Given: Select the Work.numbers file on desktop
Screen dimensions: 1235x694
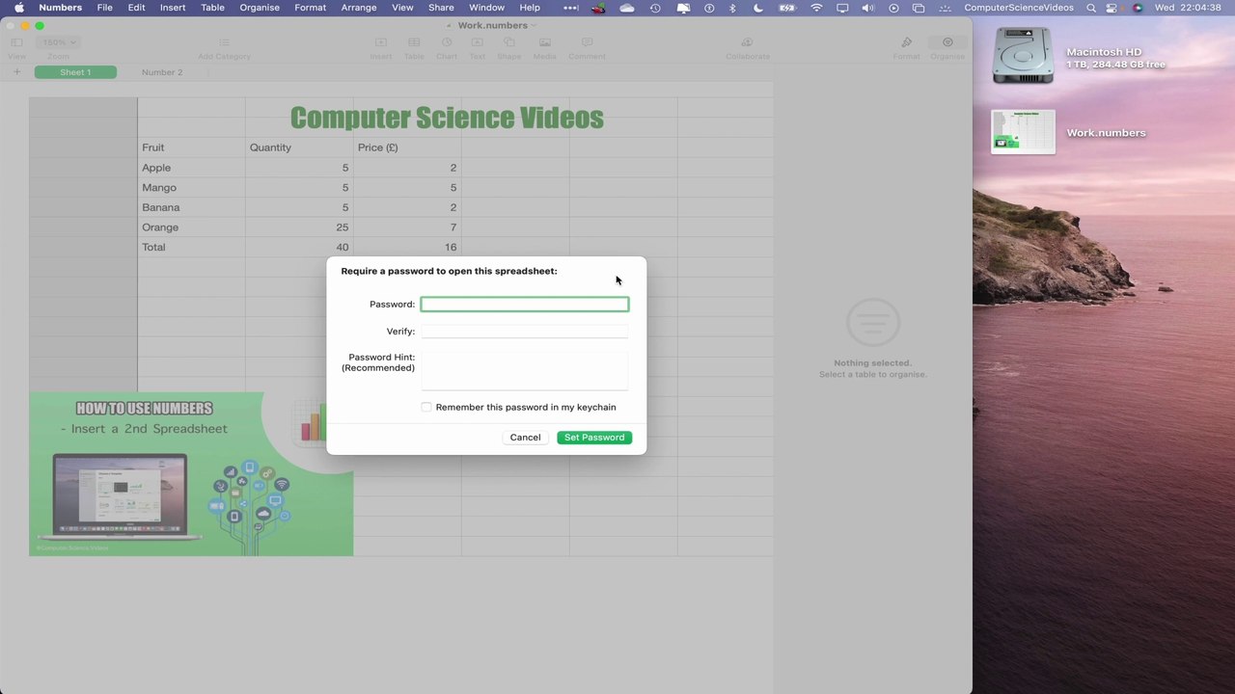Looking at the screenshot, I should 1023,132.
